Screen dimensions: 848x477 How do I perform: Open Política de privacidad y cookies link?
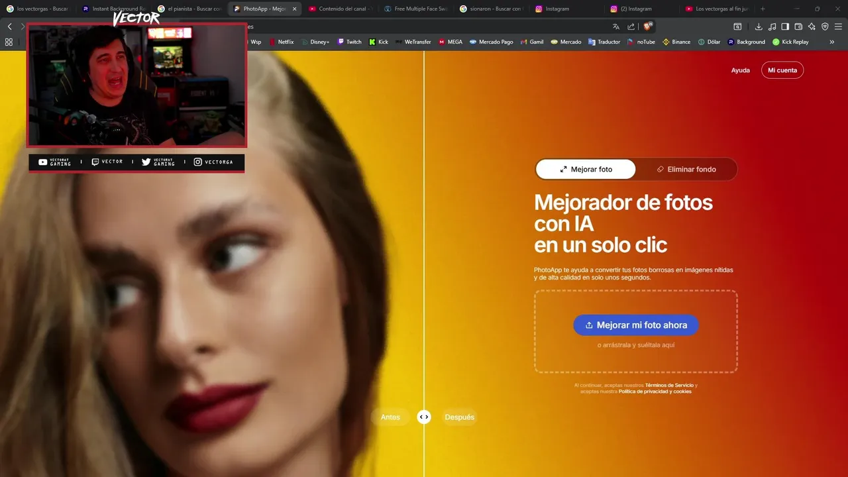pos(655,392)
